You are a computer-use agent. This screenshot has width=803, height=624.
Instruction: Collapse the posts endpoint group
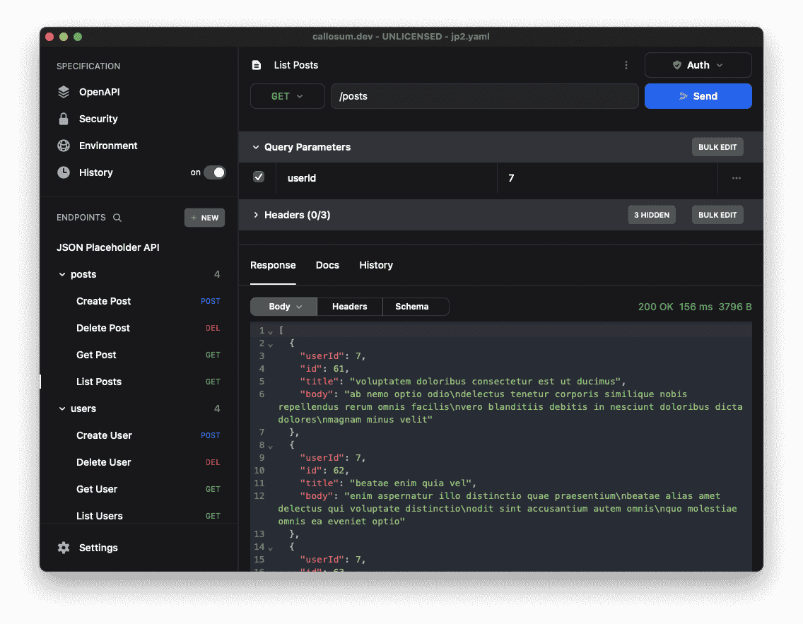pos(62,274)
